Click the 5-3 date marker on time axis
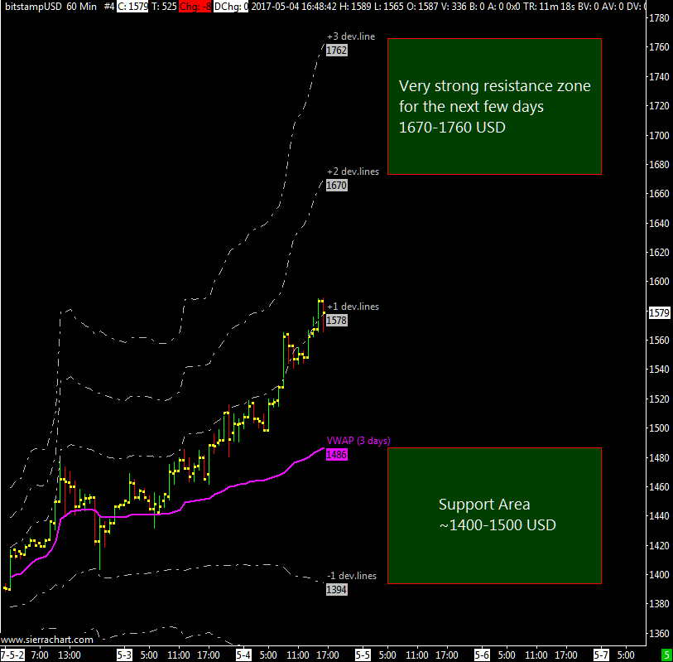 tap(124, 655)
